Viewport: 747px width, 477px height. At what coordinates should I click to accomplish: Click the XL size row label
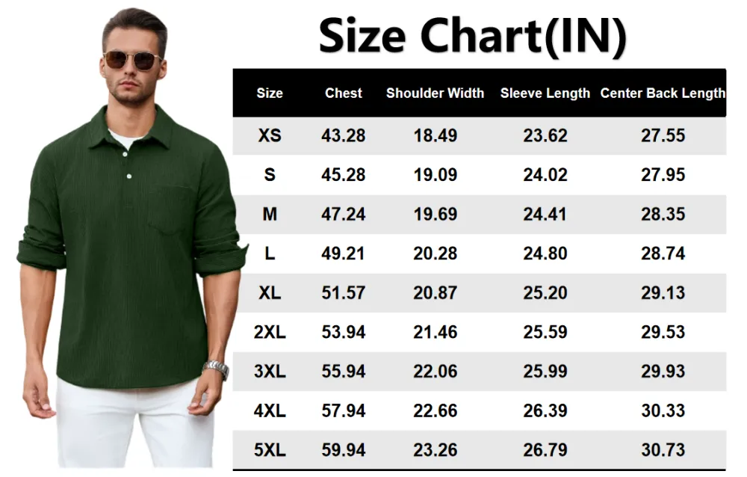(270, 293)
